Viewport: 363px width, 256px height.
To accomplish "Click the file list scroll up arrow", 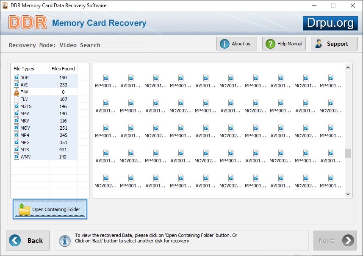I will tap(348, 68).
